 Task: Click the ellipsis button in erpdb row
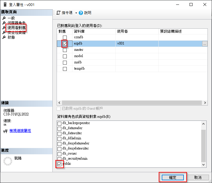coord(205,44)
